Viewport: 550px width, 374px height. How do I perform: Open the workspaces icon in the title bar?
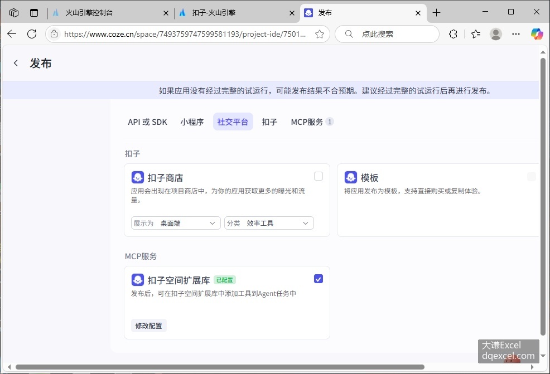[14, 13]
